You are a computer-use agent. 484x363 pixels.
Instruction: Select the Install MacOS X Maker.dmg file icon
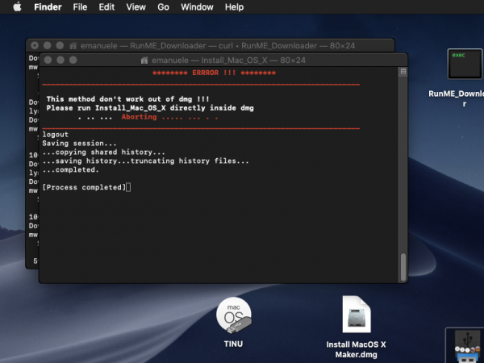[x=357, y=315]
